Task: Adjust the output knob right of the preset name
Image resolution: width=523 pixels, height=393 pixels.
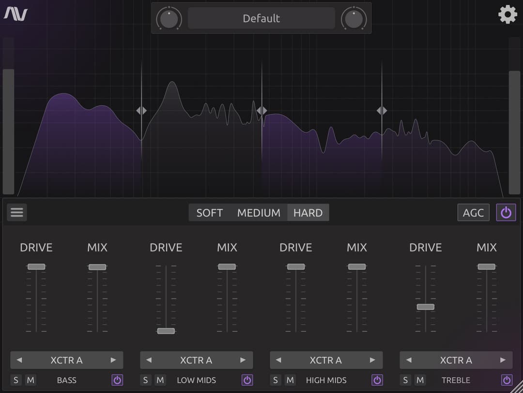Action: (x=354, y=18)
